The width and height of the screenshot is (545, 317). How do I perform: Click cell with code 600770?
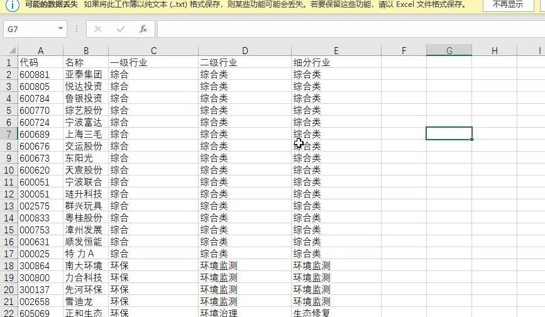pyautogui.click(x=41, y=110)
